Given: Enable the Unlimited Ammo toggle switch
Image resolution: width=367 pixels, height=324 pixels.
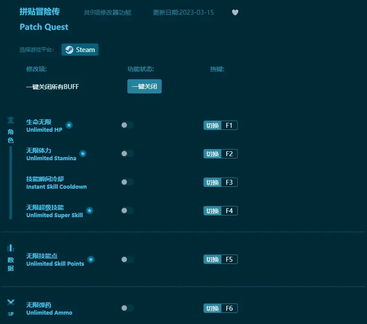Looking at the screenshot, I should [127, 308].
